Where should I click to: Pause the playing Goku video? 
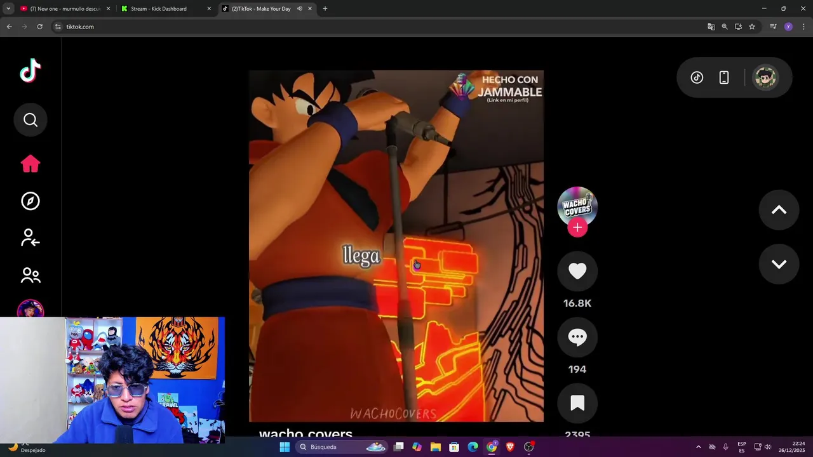pos(396,246)
